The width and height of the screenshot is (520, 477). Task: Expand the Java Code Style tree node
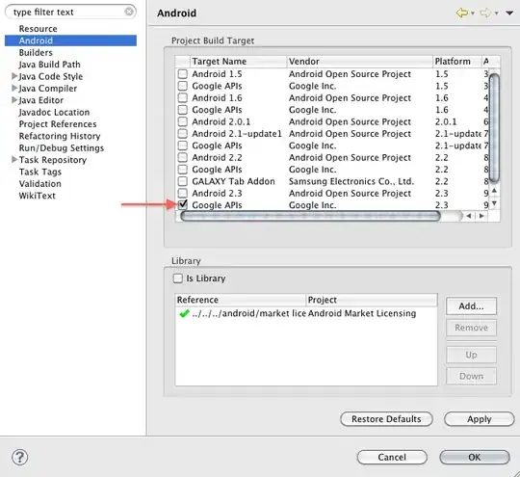pos(14,76)
